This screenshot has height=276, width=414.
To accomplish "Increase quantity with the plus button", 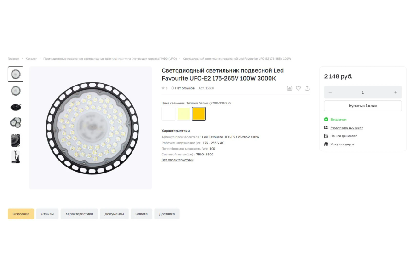I will click(396, 92).
